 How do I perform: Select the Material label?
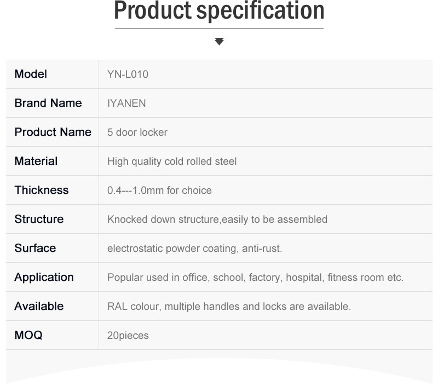(x=36, y=161)
